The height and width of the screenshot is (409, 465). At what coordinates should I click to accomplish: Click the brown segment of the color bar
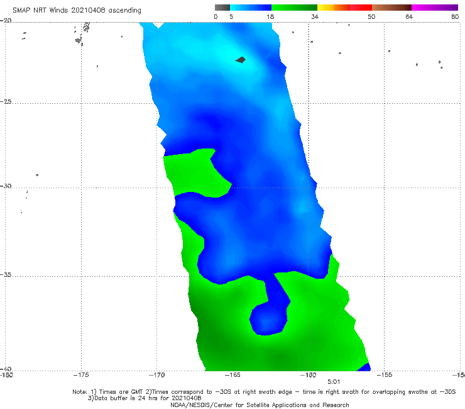pos(391,8)
